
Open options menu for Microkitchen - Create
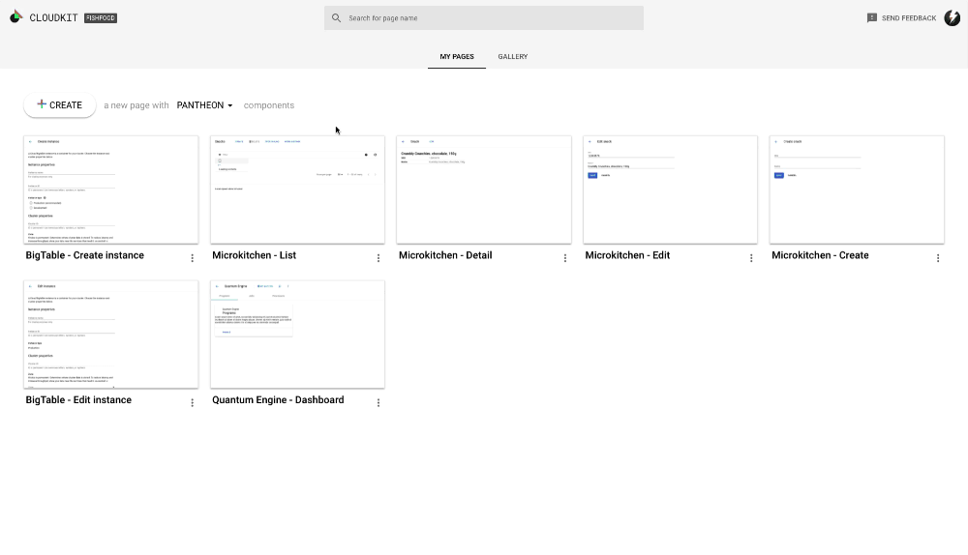pyautogui.click(x=938, y=258)
